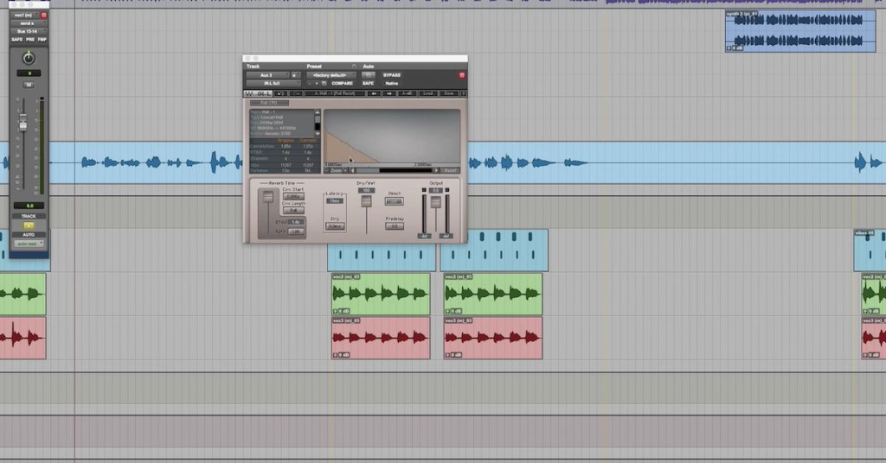Toggle PRE fader send button
Image resolution: width=886 pixels, height=463 pixels.
click(x=30, y=40)
